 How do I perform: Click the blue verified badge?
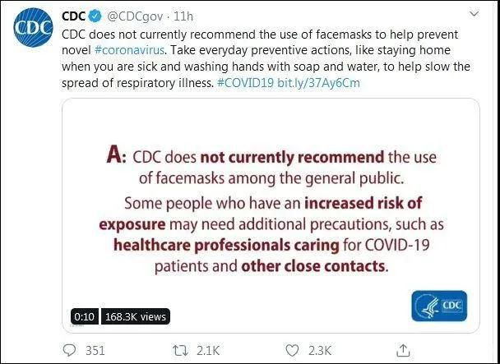point(95,16)
